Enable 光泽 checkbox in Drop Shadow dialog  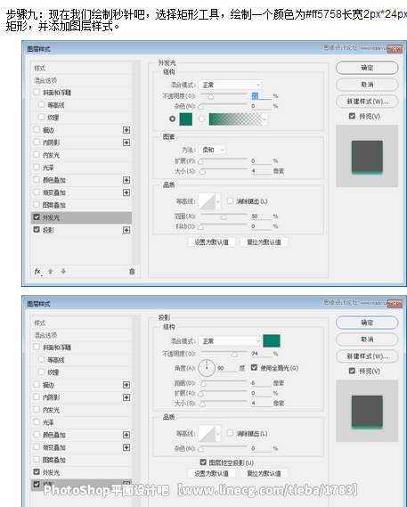[37, 422]
